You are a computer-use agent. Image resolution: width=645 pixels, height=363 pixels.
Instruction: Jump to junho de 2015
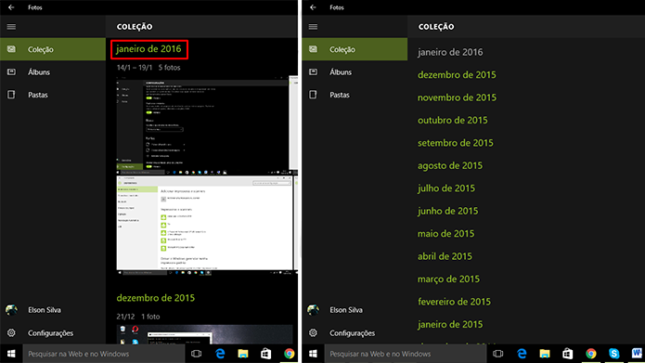[448, 211]
